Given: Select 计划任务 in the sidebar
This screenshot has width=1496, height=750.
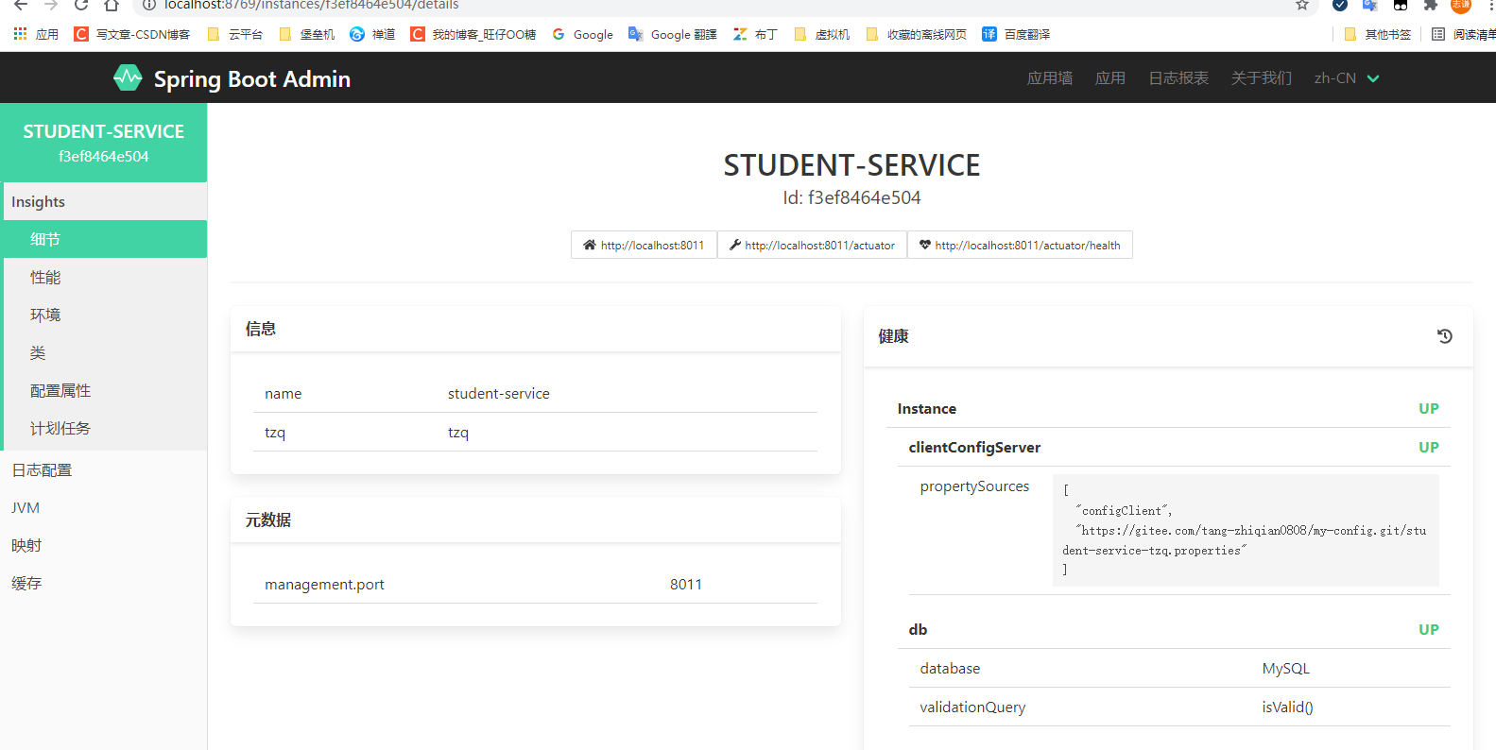Looking at the screenshot, I should coord(104,428).
